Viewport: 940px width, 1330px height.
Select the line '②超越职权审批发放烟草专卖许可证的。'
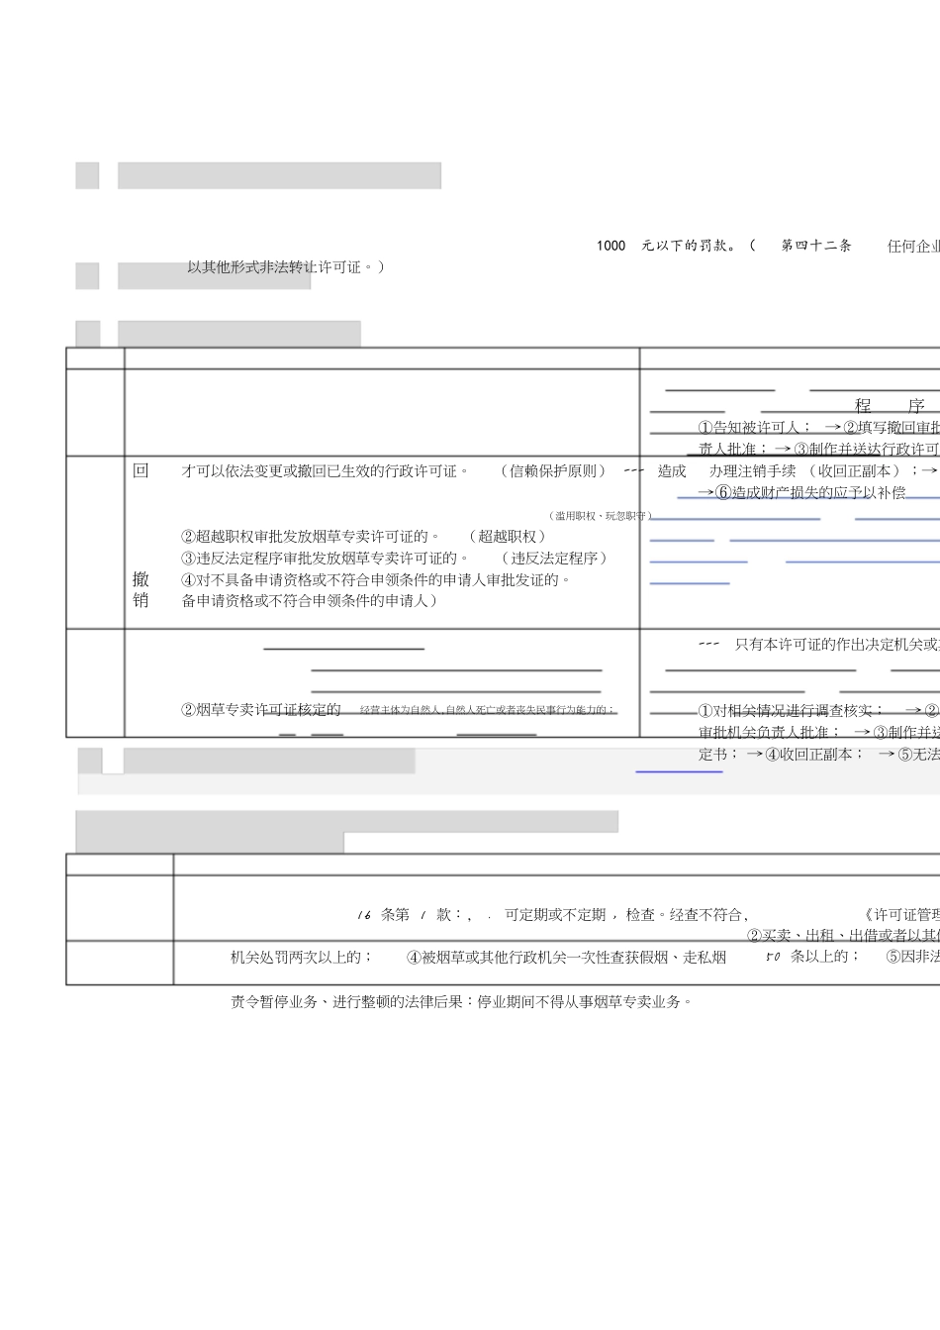coord(311,537)
